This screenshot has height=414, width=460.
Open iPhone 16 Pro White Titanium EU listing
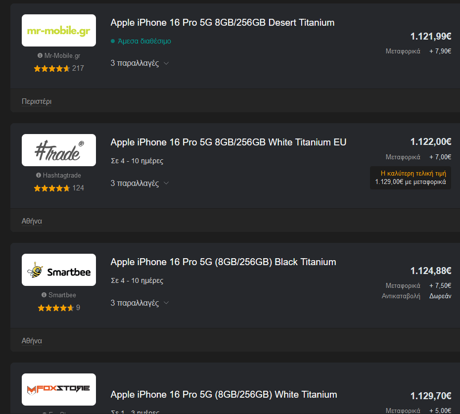(x=228, y=142)
